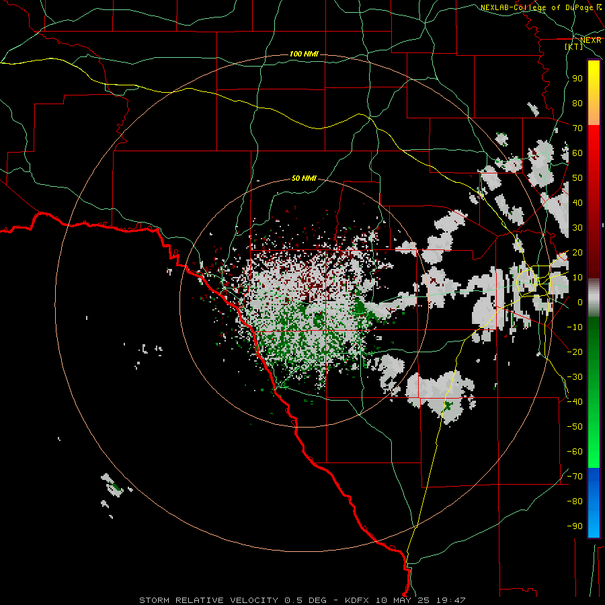Click the "70" value on the velocity scale
The height and width of the screenshot is (605, 605).
(577, 128)
